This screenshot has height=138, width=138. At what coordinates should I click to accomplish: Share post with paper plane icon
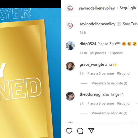click(x=91, y=131)
